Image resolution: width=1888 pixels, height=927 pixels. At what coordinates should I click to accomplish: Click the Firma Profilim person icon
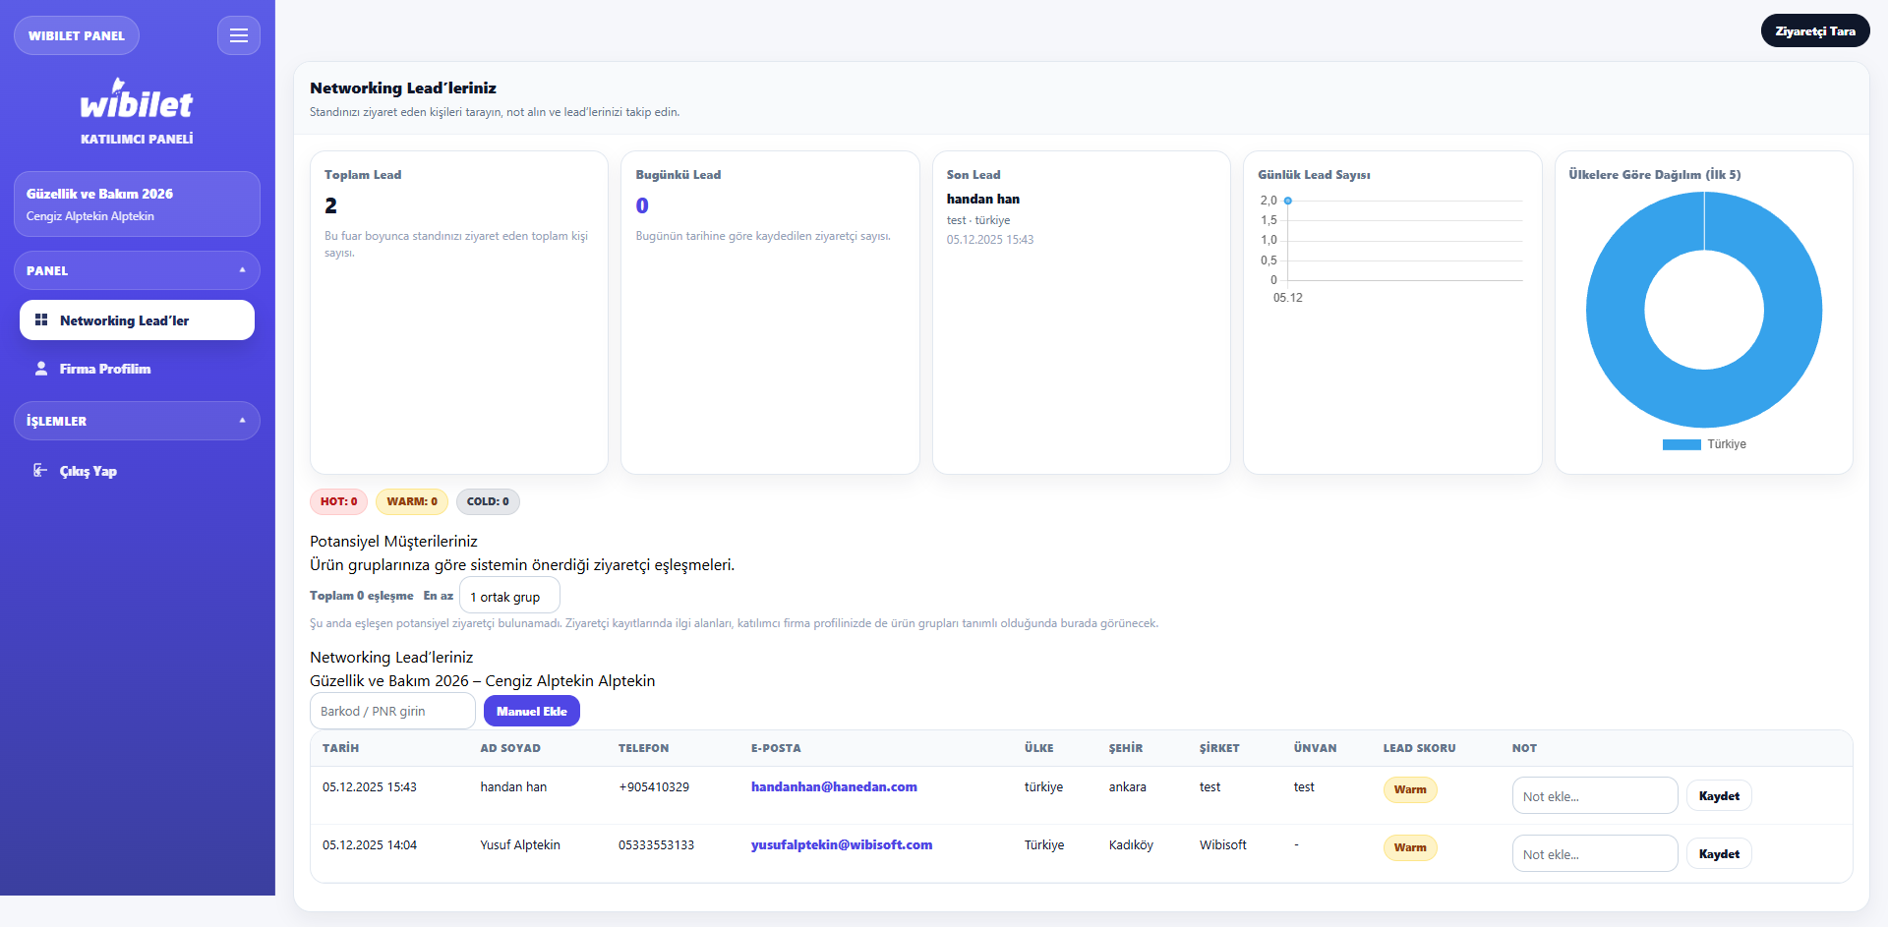[41, 369]
